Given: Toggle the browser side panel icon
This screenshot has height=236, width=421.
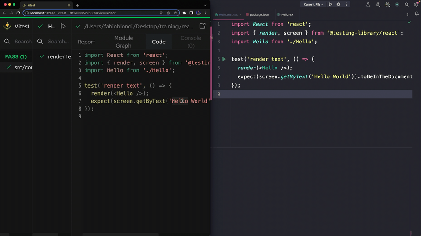Looking at the screenshot, I should click(191, 13).
